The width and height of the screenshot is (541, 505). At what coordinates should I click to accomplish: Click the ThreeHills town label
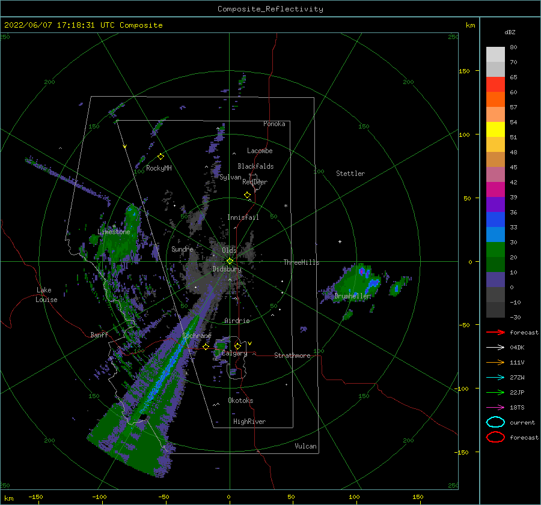tap(302, 262)
